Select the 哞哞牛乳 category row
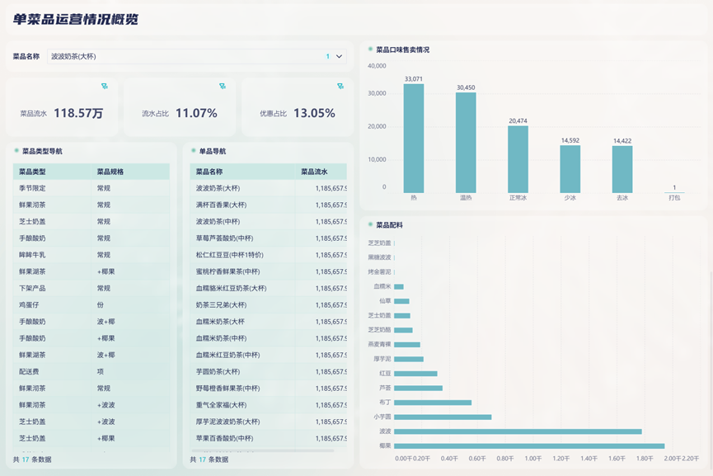Image resolution: width=713 pixels, height=476 pixels. tap(32, 255)
